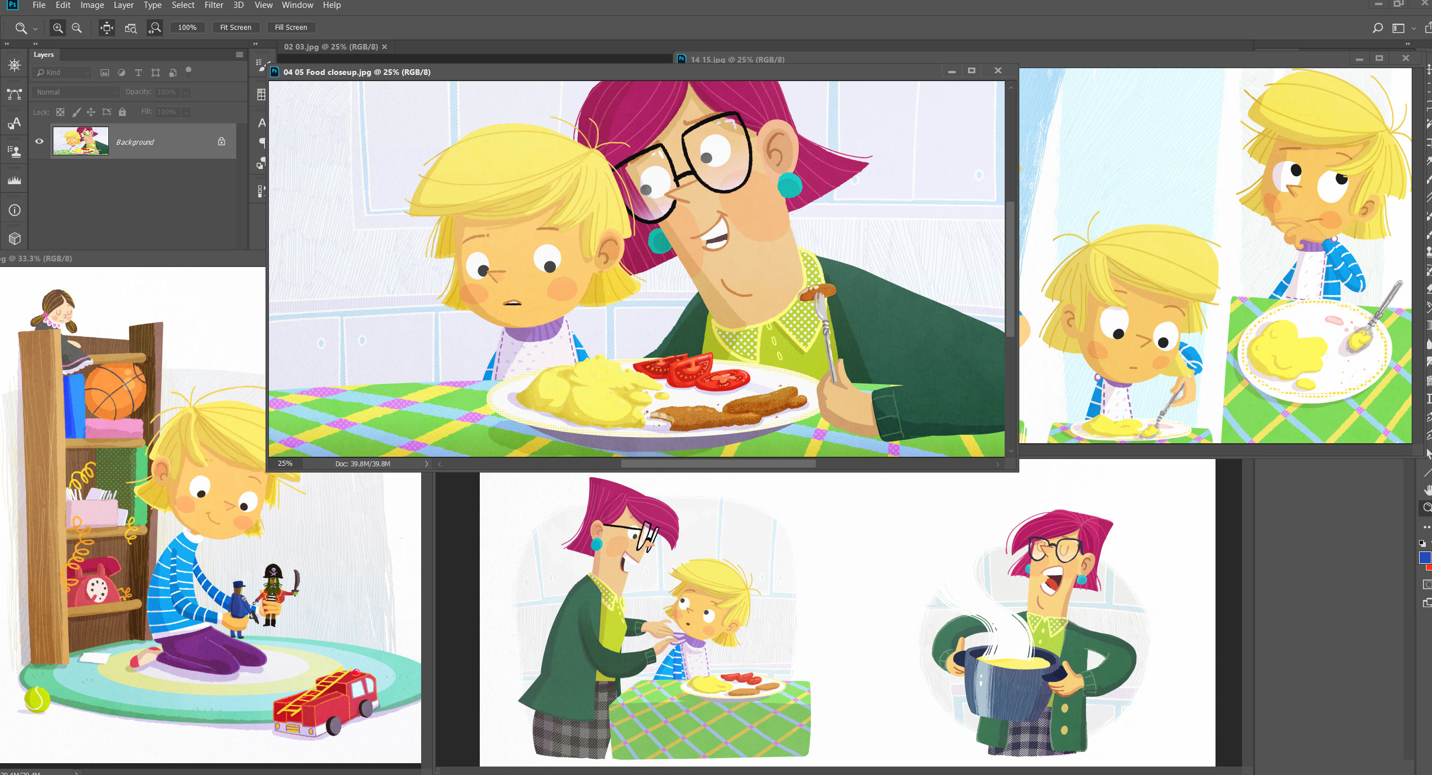Open the Normal blend mode dropdown

[x=77, y=92]
